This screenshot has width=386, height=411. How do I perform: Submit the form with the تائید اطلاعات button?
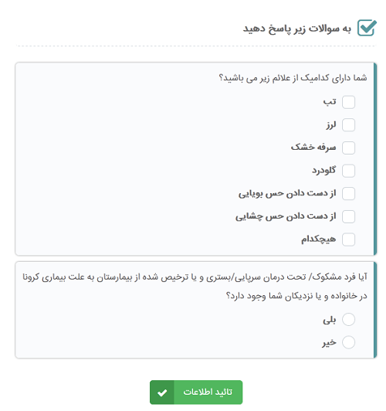[x=196, y=392]
